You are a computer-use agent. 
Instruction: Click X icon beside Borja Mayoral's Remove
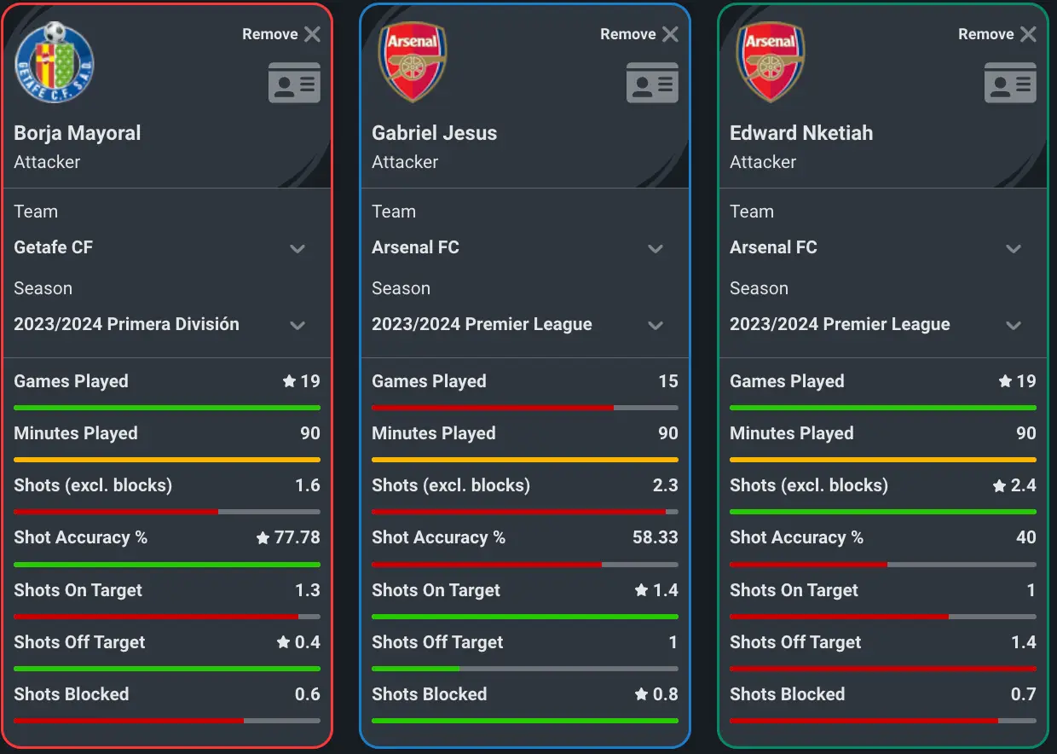(313, 34)
